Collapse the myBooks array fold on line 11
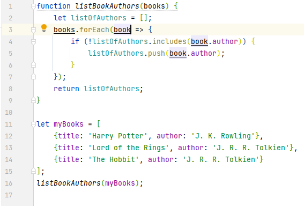Image resolution: width=304 pixels, height=206 pixels. coord(33,124)
